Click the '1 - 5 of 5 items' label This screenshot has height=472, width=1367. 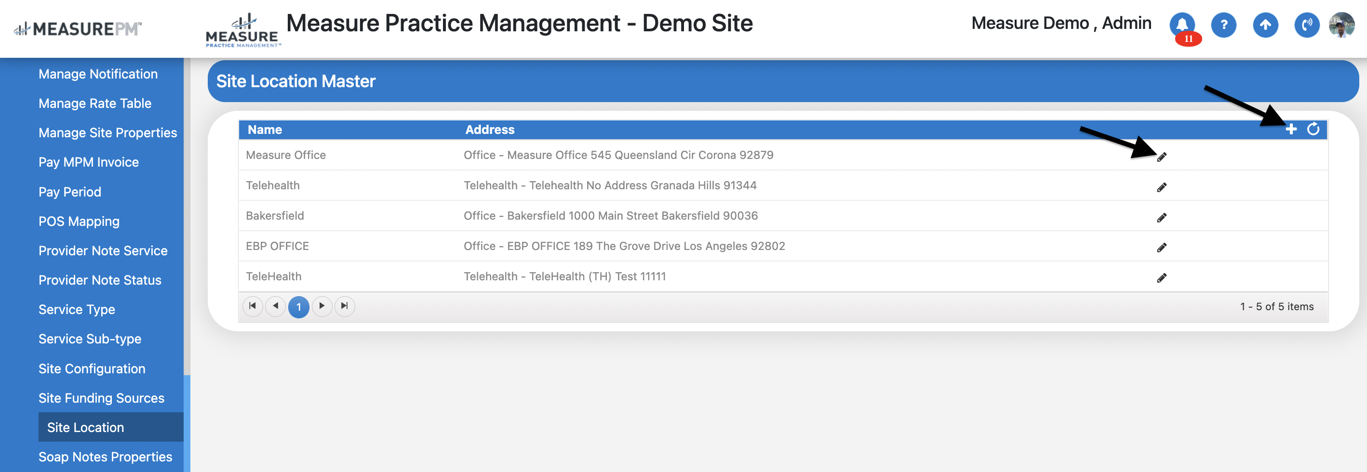pos(1276,306)
